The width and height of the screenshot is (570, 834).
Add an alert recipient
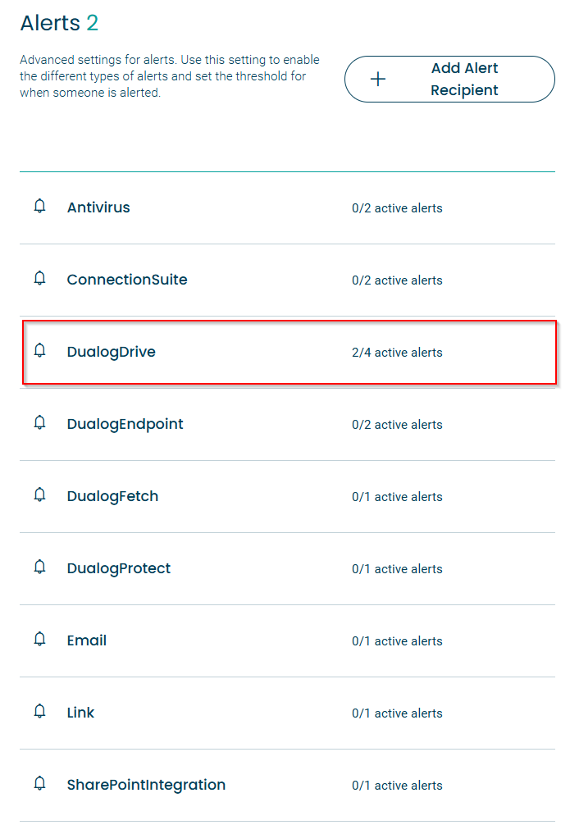[x=449, y=80]
